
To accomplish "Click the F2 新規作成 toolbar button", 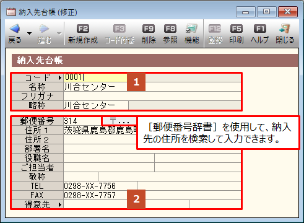I will click(x=83, y=34).
